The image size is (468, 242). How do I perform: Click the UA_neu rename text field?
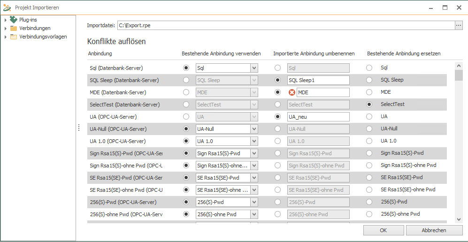click(318, 117)
